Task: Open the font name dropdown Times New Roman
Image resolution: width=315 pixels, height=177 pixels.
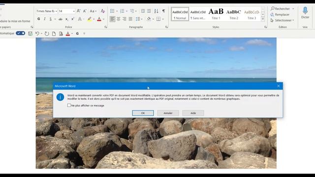Action: [56, 11]
